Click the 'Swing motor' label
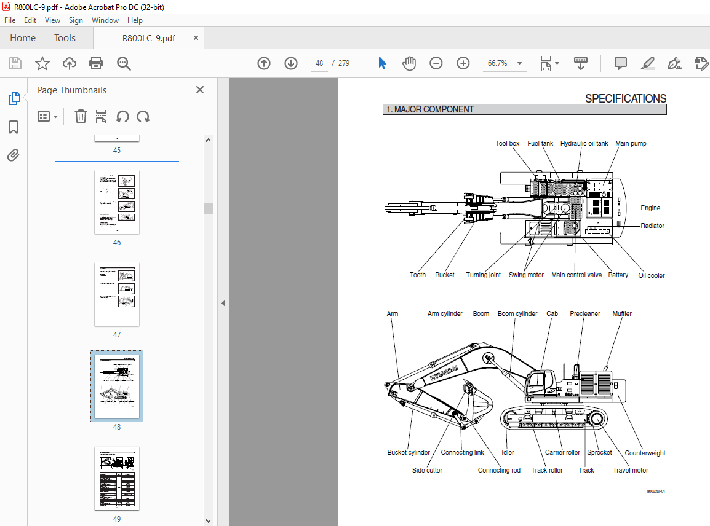 click(x=526, y=275)
